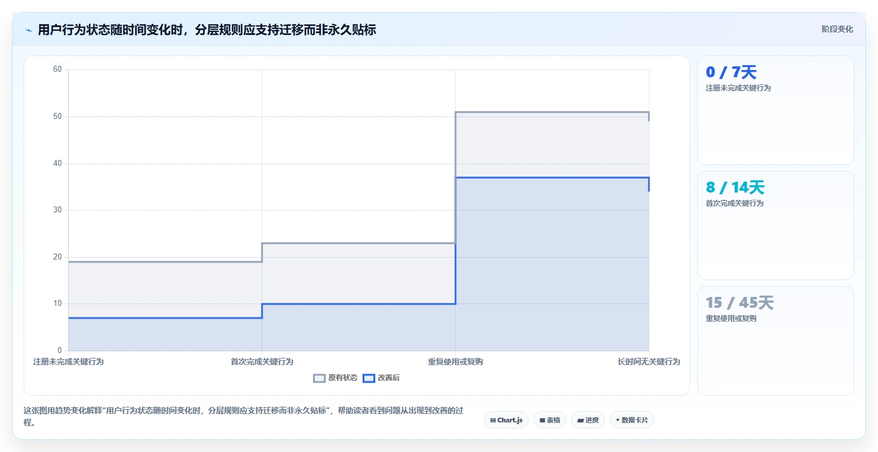Click the 注册未完成关键行为 axis label
Viewport: 878px width, 452px height.
tap(68, 361)
